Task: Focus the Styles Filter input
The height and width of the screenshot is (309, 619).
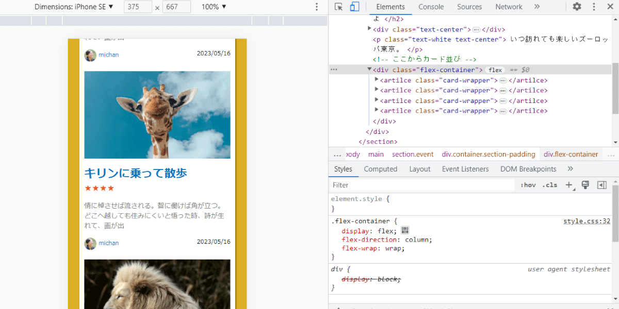Action: pyautogui.click(x=422, y=185)
